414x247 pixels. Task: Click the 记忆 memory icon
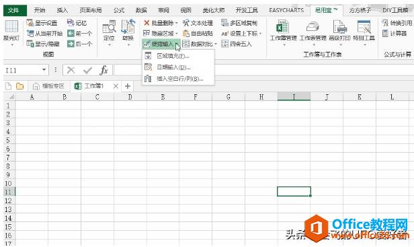click(71, 23)
